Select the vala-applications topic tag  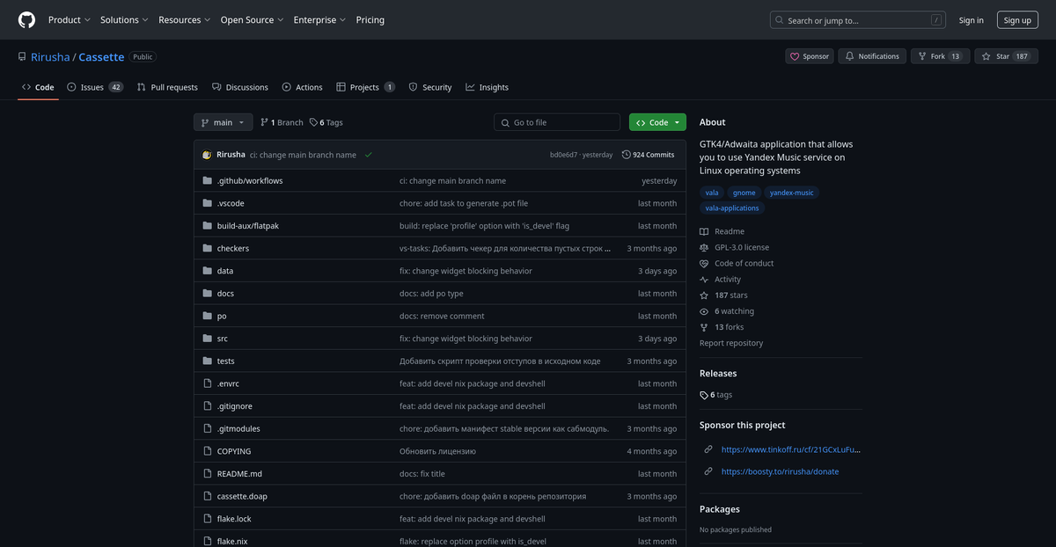tap(732, 208)
